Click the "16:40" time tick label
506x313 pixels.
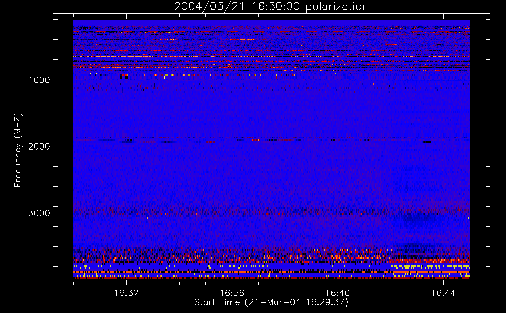[x=338, y=293]
